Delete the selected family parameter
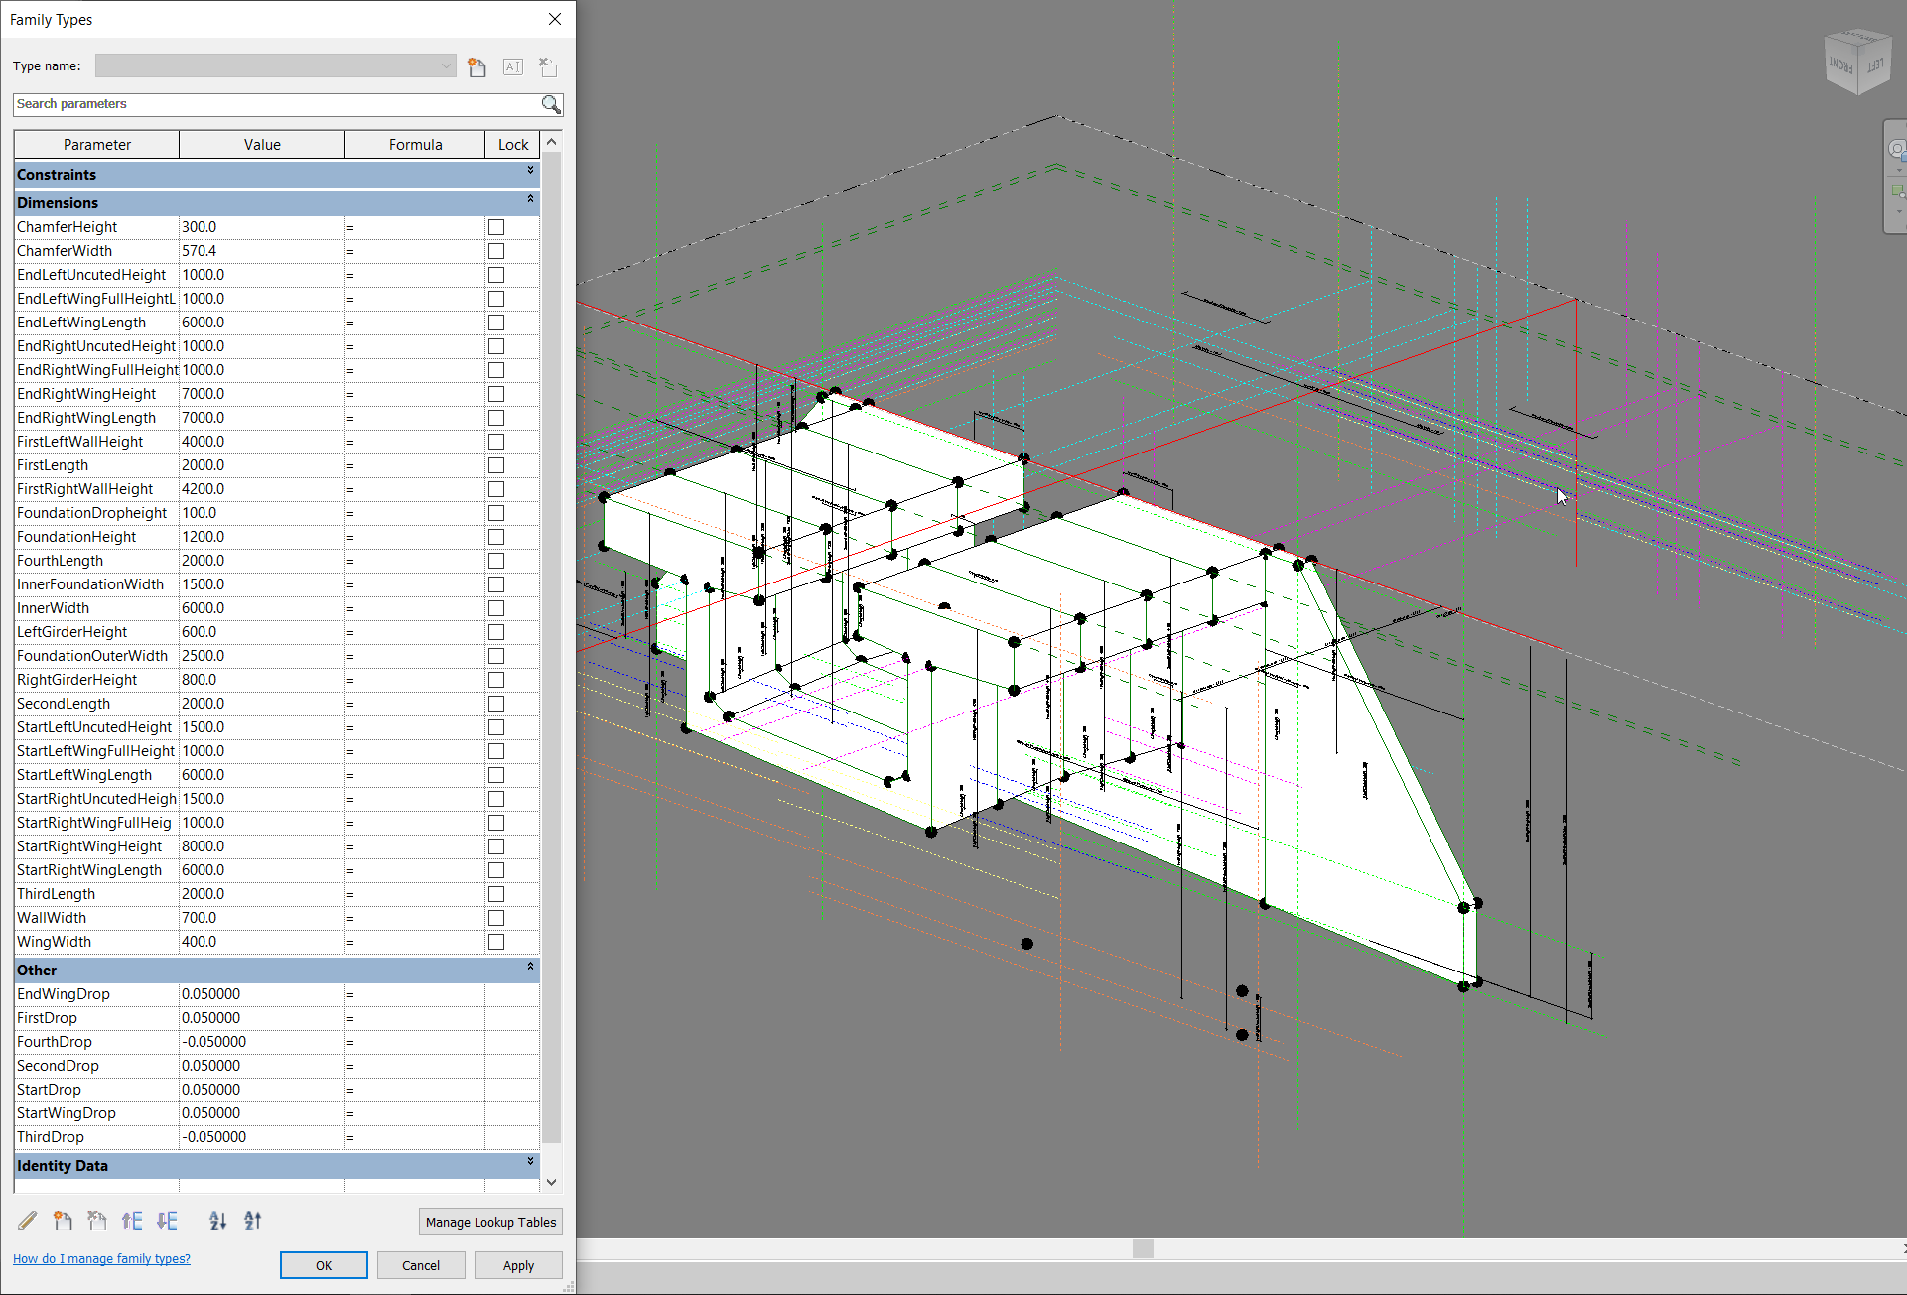 tap(97, 1220)
